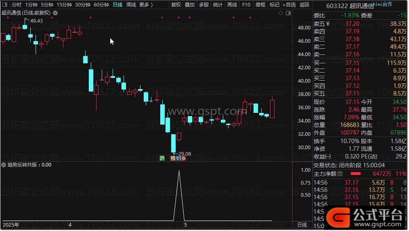Click the 返回 back button

(x=304, y=5)
